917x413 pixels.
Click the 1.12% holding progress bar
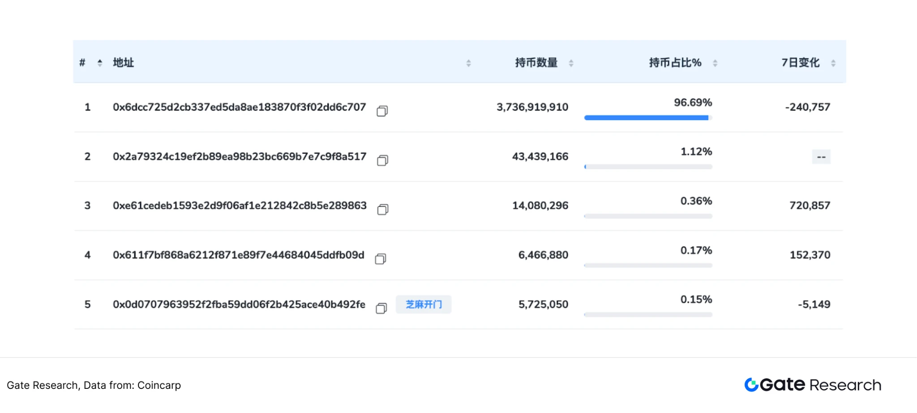pyautogui.click(x=648, y=167)
